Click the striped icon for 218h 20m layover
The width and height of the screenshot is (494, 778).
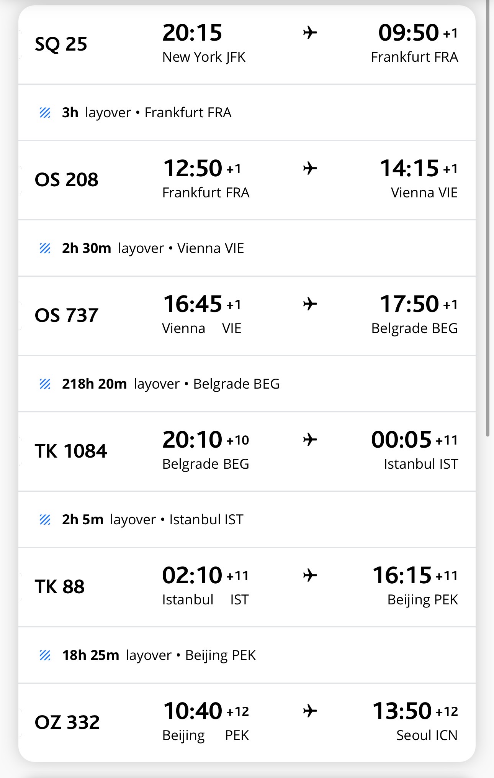tap(45, 384)
